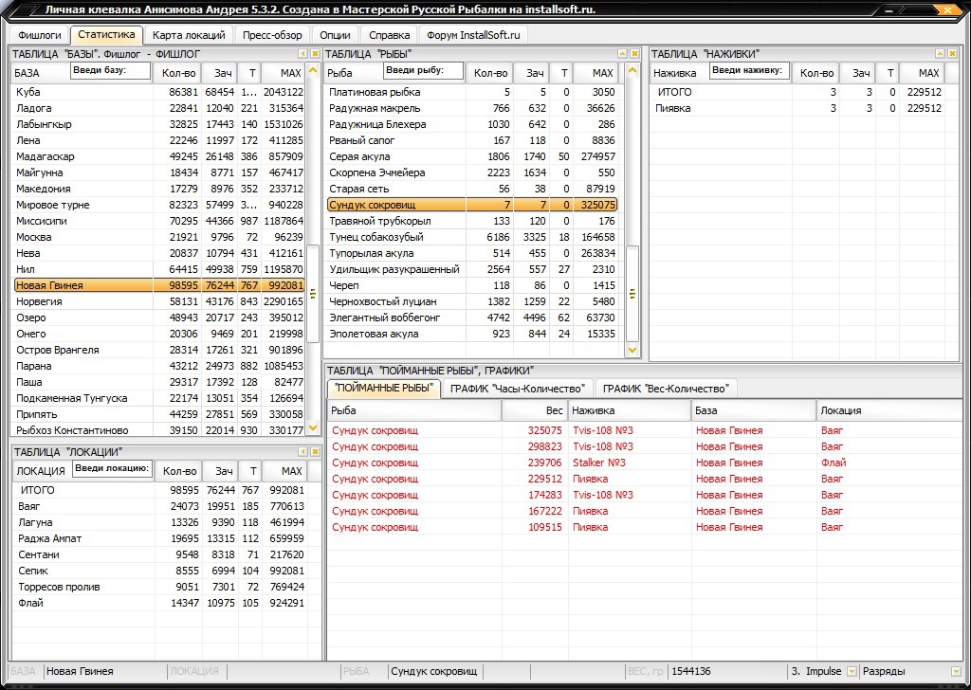This screenshot has height=690, width=971.
Task: Switch to the "Карта локаций" tab
Action: [x=189, y=35]
